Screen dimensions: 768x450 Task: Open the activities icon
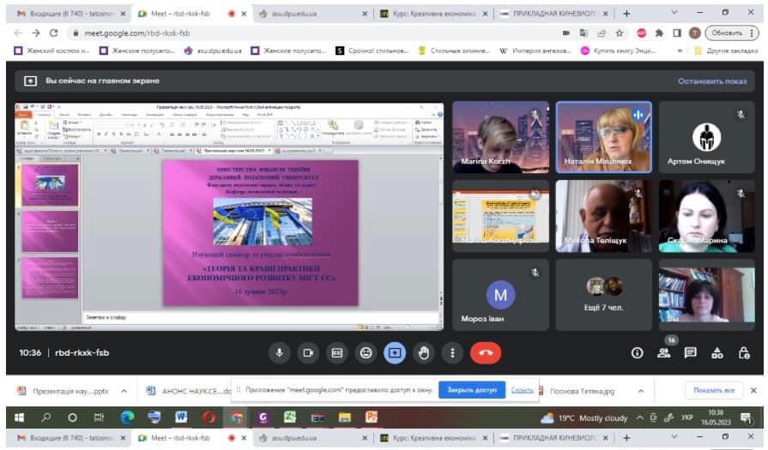coord(717,352)
